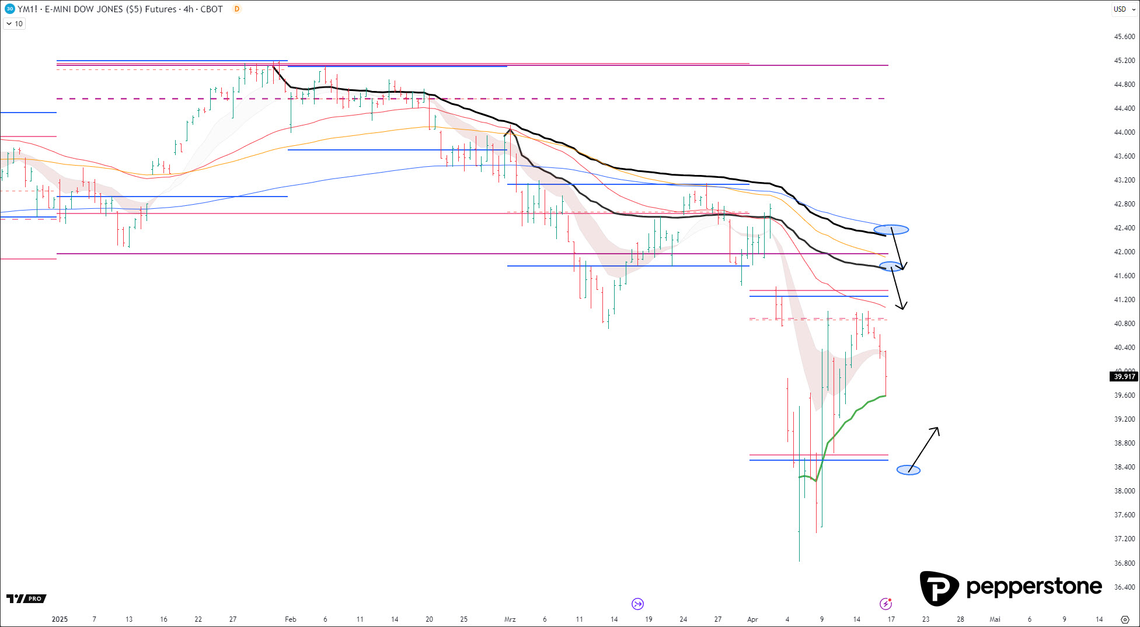Open the lightning alert icon near April 17
Image resolution: width=1140 pixels, height=627 pixels.
887,604
